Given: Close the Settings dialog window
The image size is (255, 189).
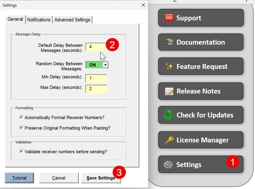Looking at the screenshot, I should [143, 5].
